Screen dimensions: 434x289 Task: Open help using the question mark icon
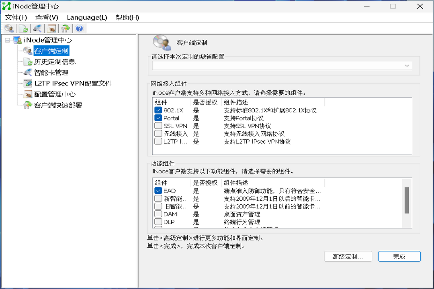(x=79, y=28)
